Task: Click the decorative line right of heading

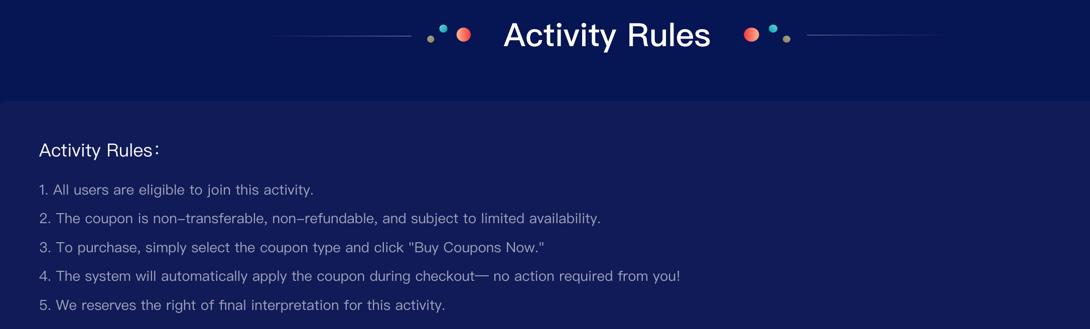Action: tap(876, 35)
